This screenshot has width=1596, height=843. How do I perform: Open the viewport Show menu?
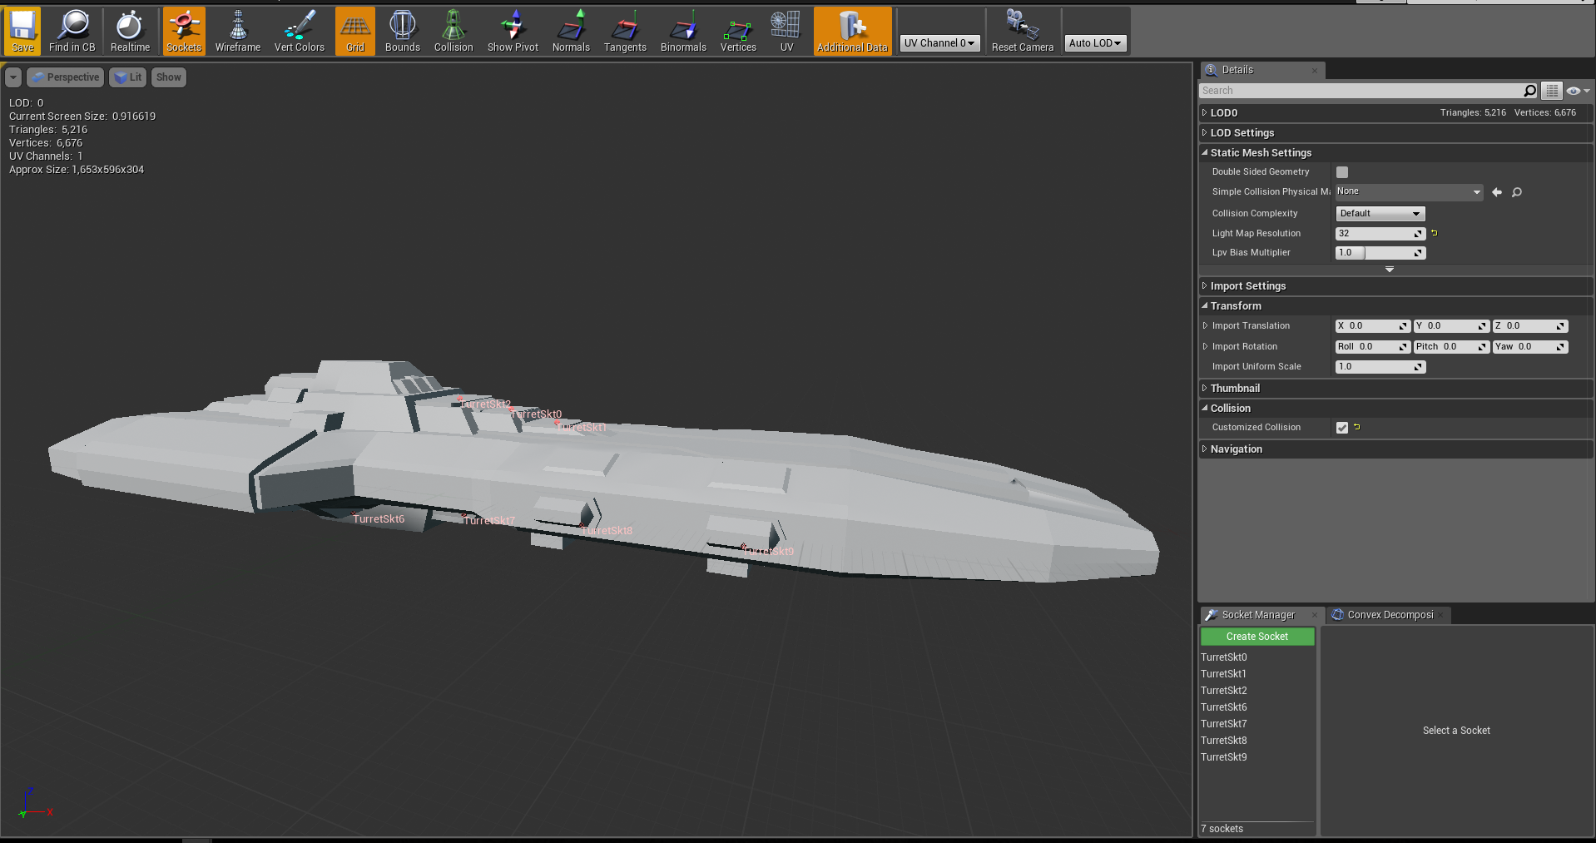tap(168, 77)
